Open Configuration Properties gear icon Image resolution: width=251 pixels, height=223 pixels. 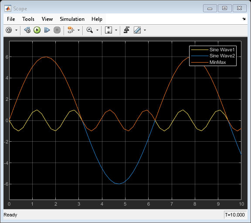(x=9, y=30)
